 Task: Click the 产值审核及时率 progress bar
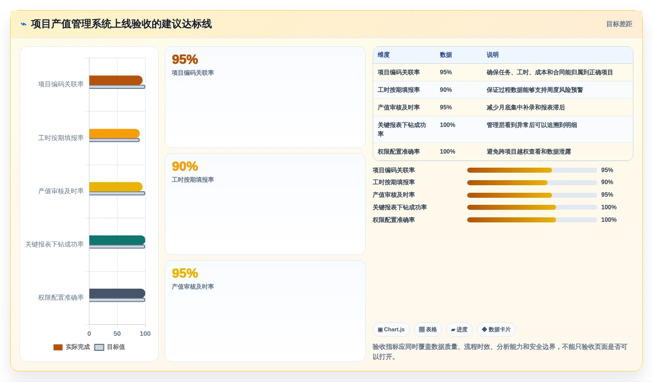click(532, 195)
